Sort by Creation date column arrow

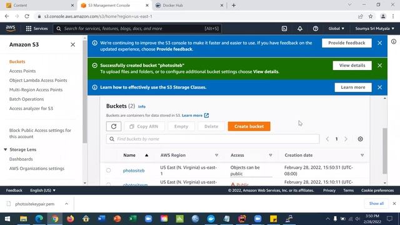(362, 155)
